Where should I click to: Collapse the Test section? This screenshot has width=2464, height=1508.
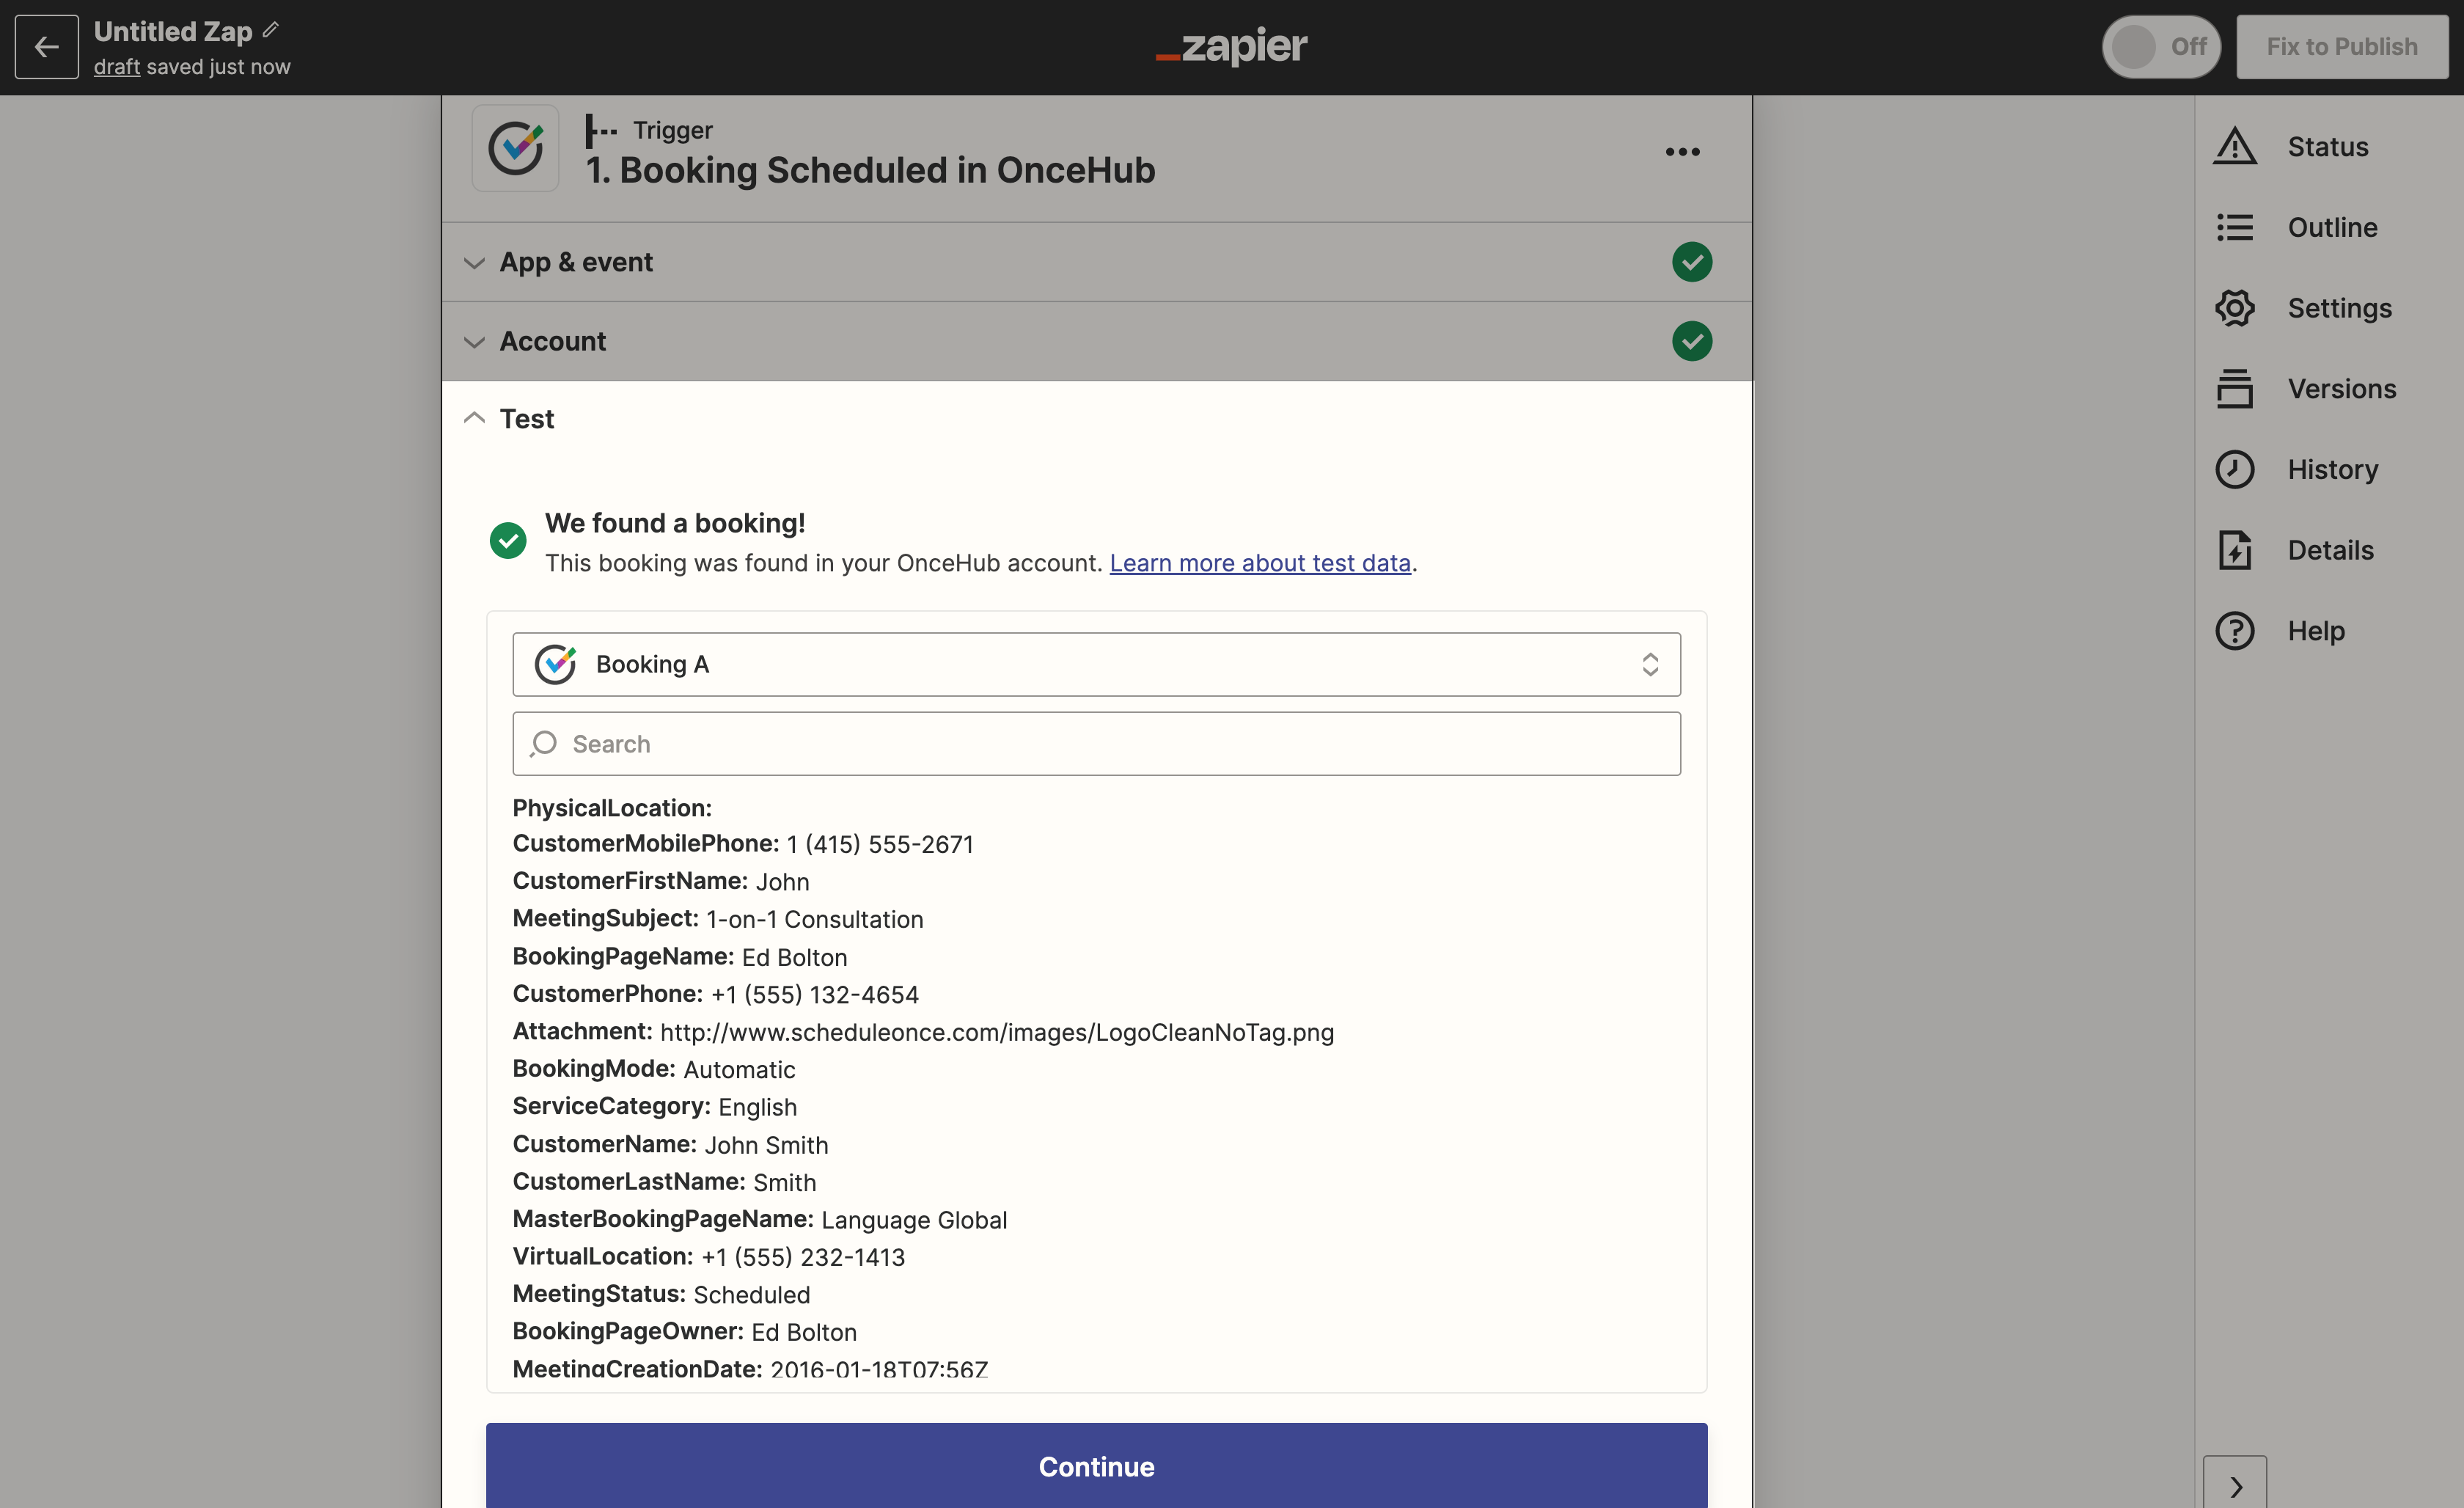(x=1096, y=419)
